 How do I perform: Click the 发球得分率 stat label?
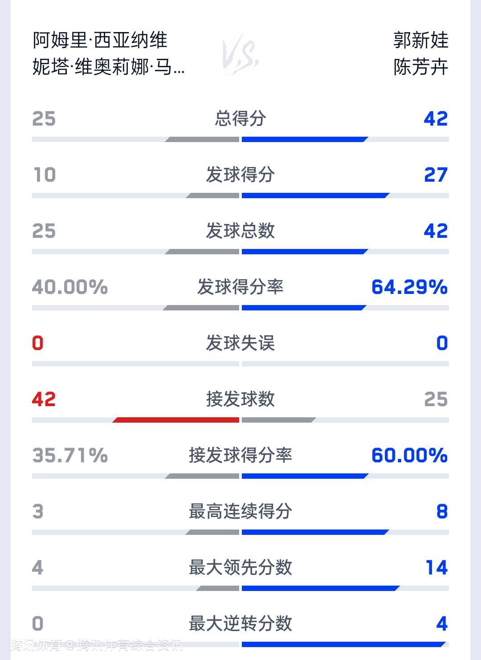[240, 287]
